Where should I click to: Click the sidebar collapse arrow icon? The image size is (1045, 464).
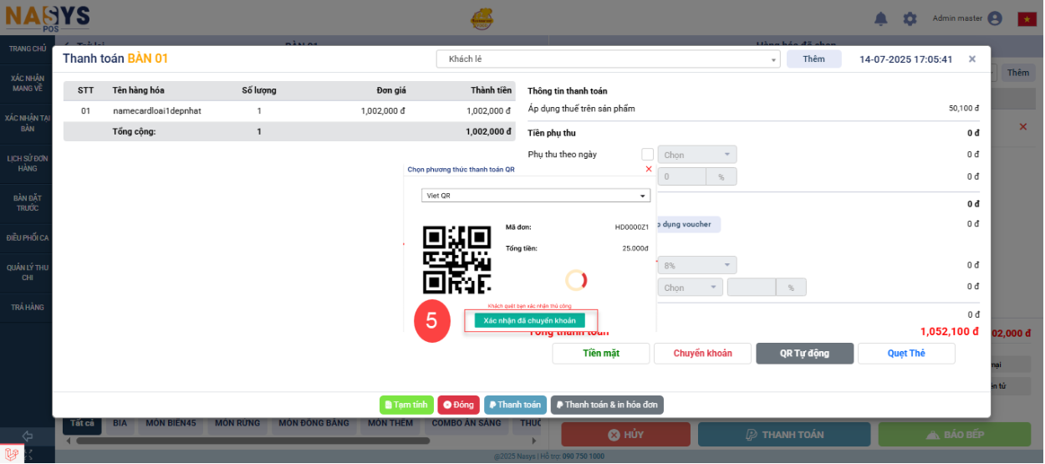(x=27, y=436)
